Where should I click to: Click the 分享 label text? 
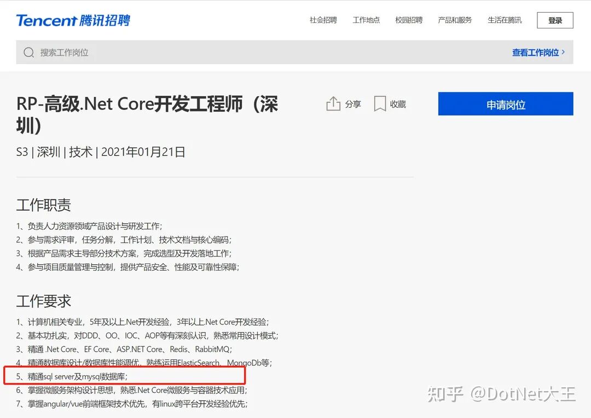[353, 104]
